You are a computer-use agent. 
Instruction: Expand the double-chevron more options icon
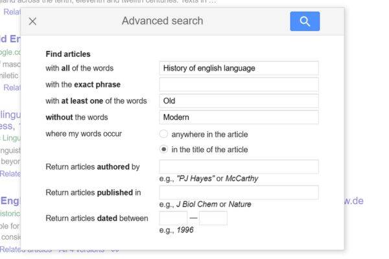pyautogui.click(x=115, y=250)
